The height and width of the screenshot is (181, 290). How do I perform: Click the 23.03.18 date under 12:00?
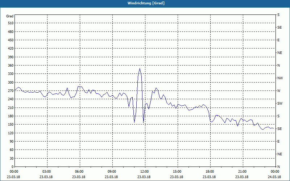[x=144, y=177]
